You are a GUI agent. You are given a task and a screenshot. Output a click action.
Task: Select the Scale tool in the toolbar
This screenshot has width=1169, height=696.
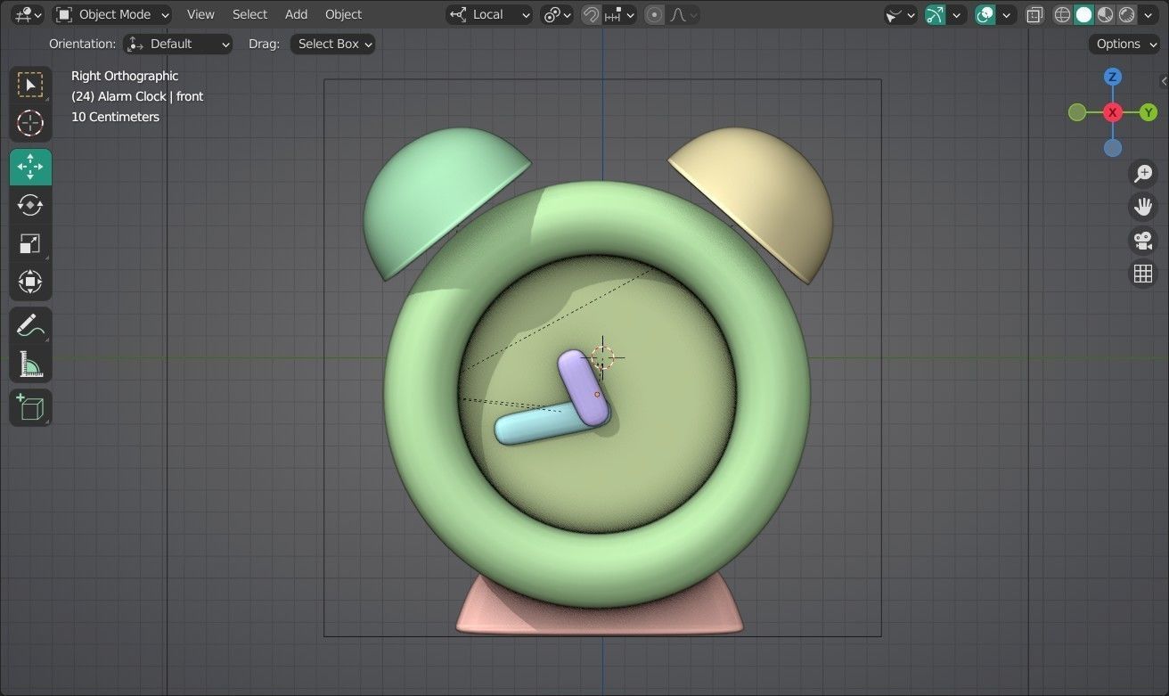click(29, 243)
